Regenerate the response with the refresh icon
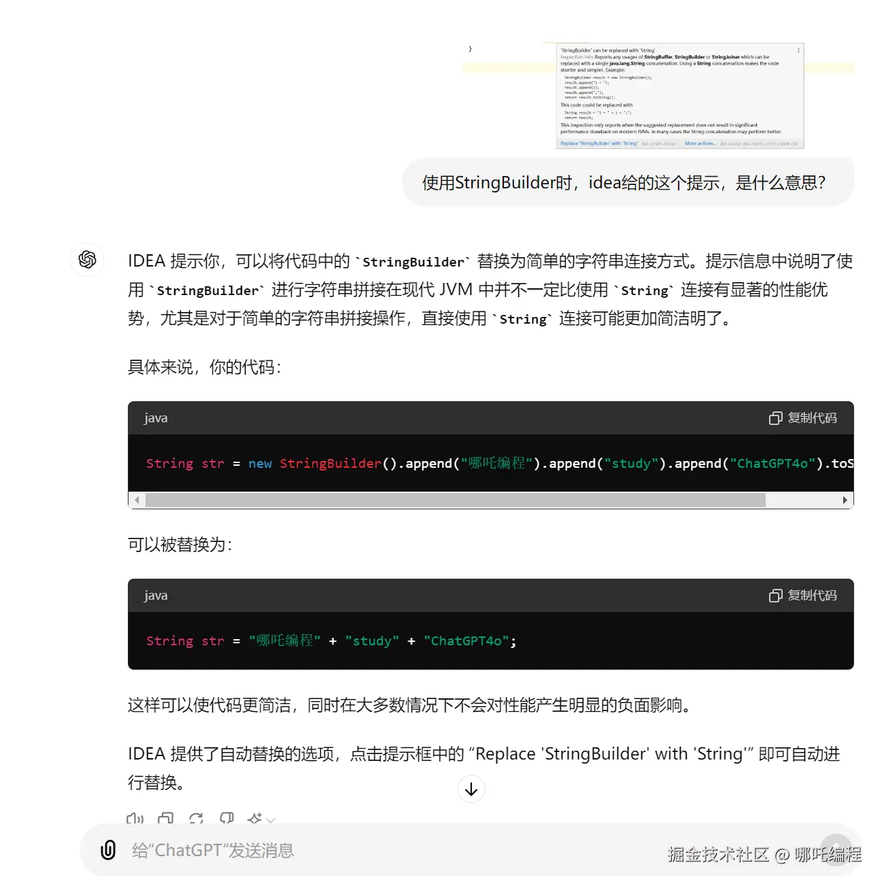Image resolution: width=884 pixels, height=886 pixels. [197, 819]
